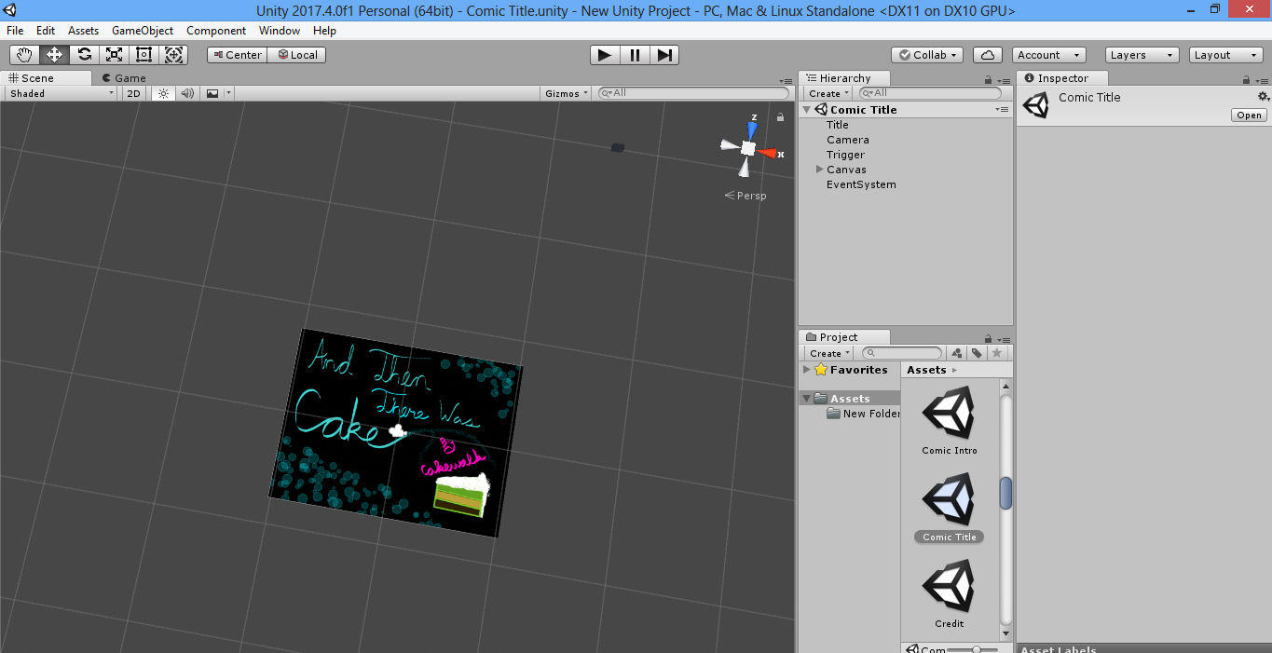Select the Rect Transform tool
Screen dimensions: 1272x653
[144, 55]
